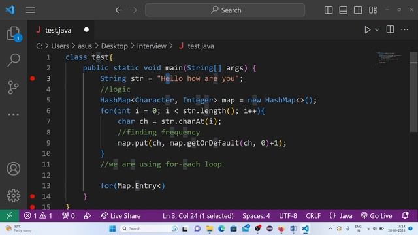Image resolution: width=418 pixels, height=235 pixels.
Task: Open the Source Control view
Action: pyautogui.click(x=13, y=87)
